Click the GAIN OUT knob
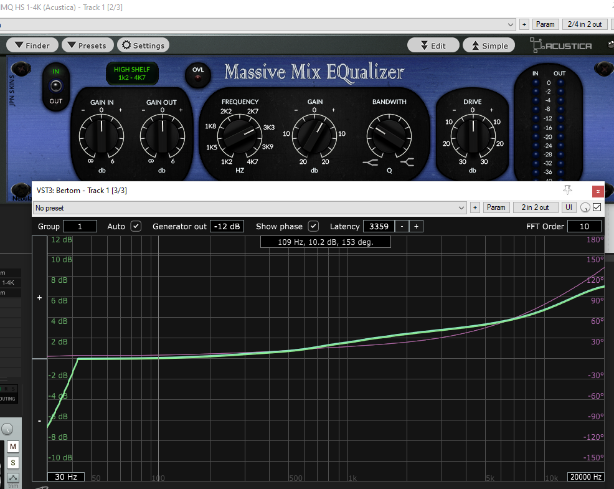Image resolution: width=614 pixels, height=489 pixels. coord(162,136)
